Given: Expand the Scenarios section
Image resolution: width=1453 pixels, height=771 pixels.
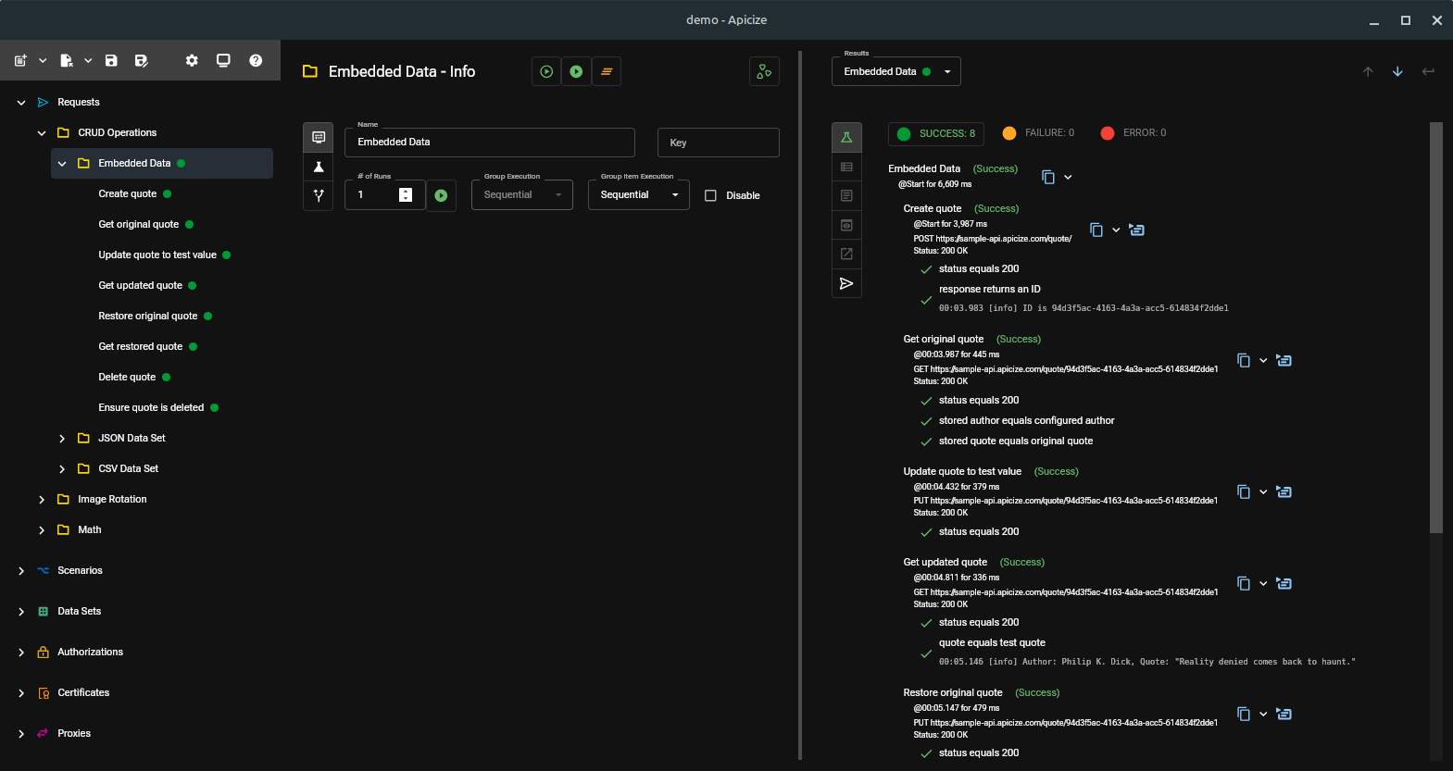Looking at the screenshot, I should click(21, 571).
